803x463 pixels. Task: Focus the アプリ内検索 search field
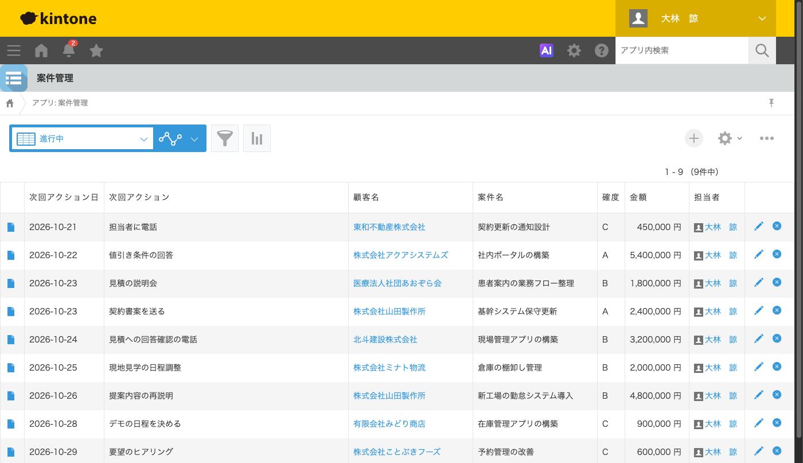[682, 50]
